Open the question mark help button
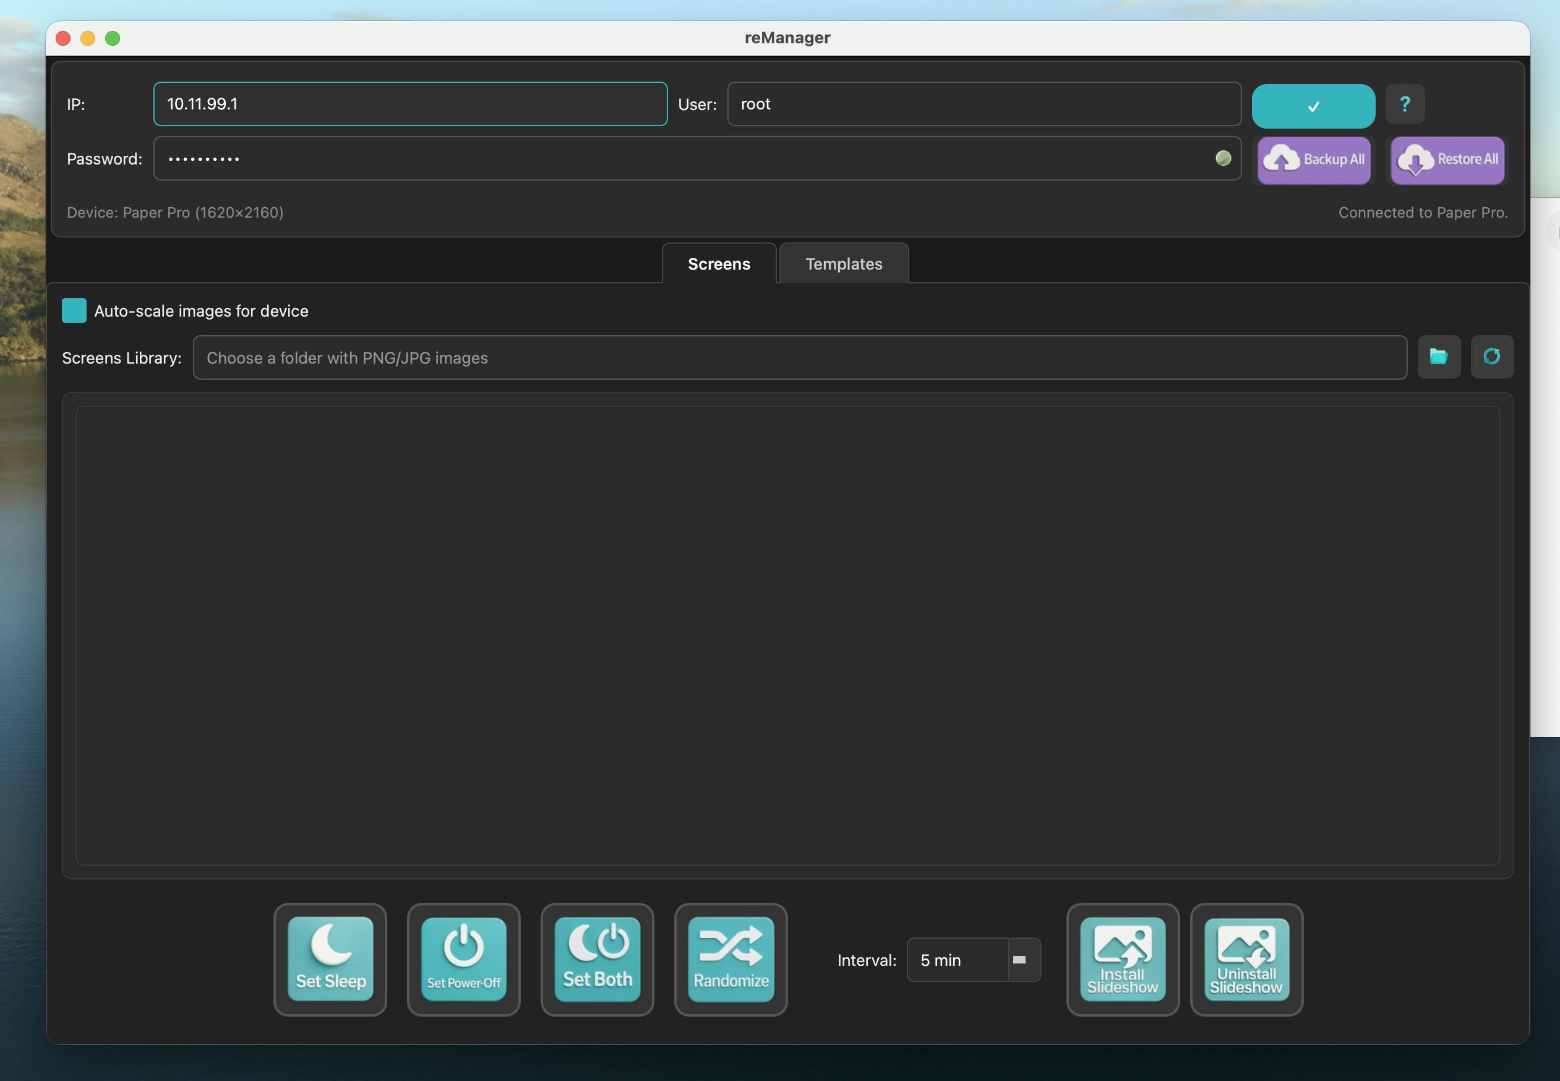Screen dimensions: 1560x1081 [x=1404, y=105]
